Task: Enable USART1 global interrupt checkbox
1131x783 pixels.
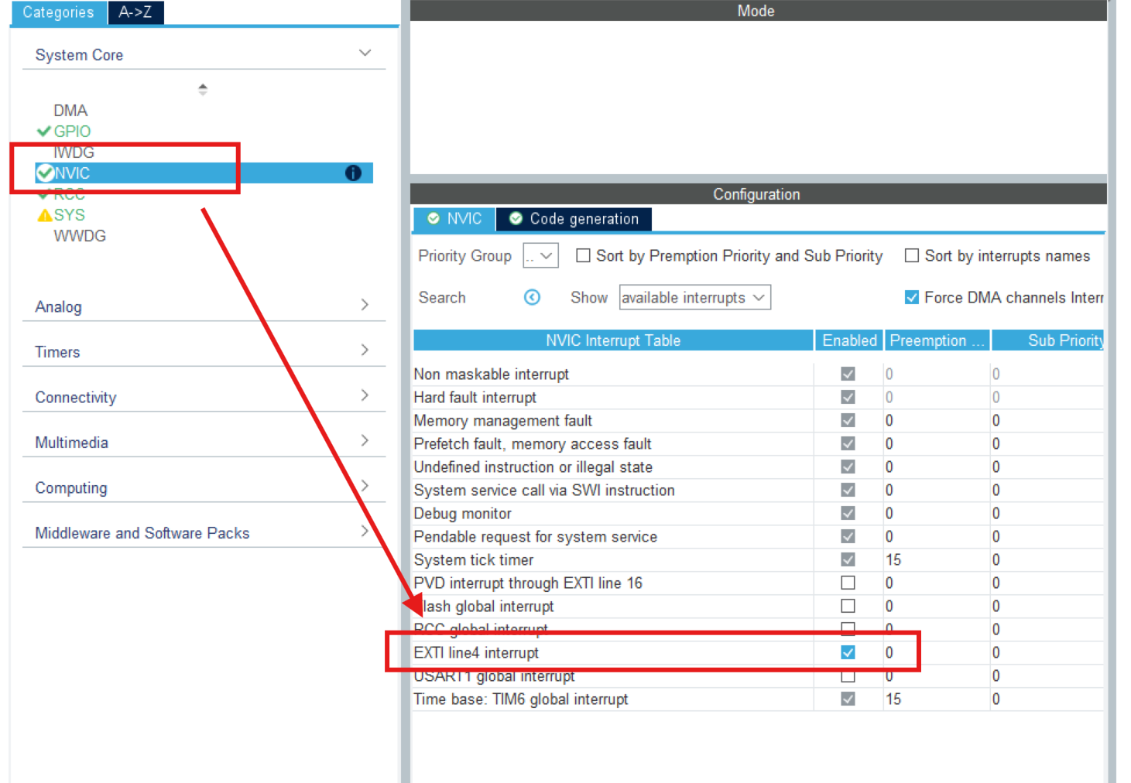Action: pos(848,675)
